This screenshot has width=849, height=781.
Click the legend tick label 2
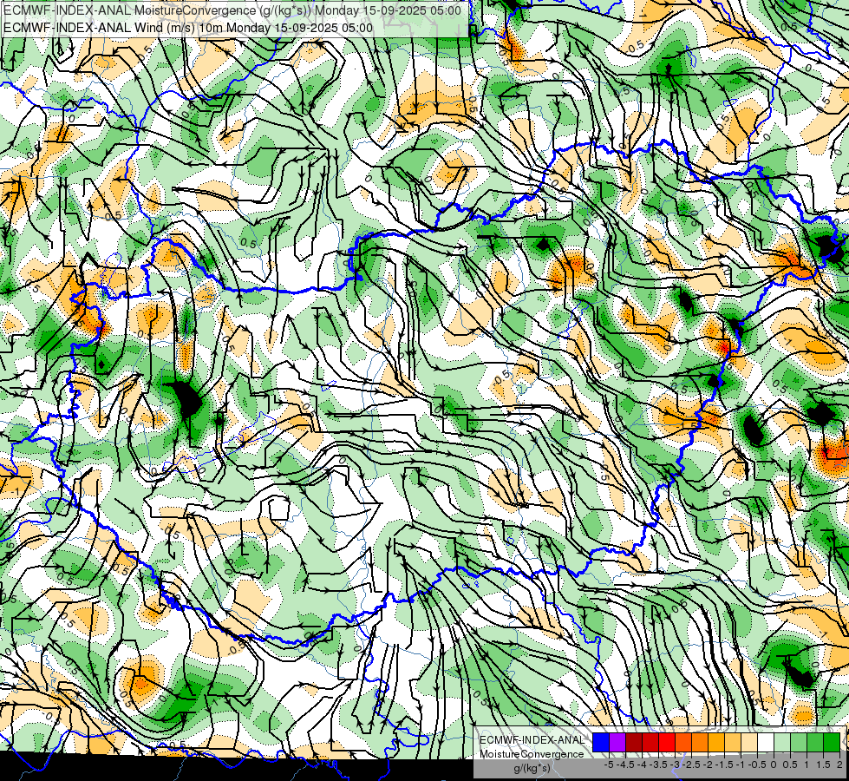839,765
